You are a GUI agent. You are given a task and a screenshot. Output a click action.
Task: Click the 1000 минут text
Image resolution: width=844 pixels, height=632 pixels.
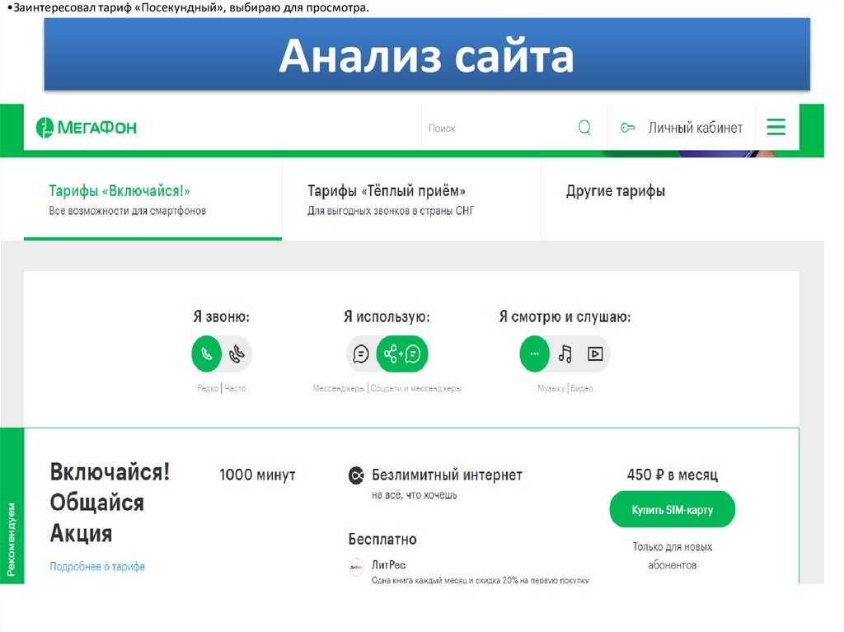coord(257,475)
